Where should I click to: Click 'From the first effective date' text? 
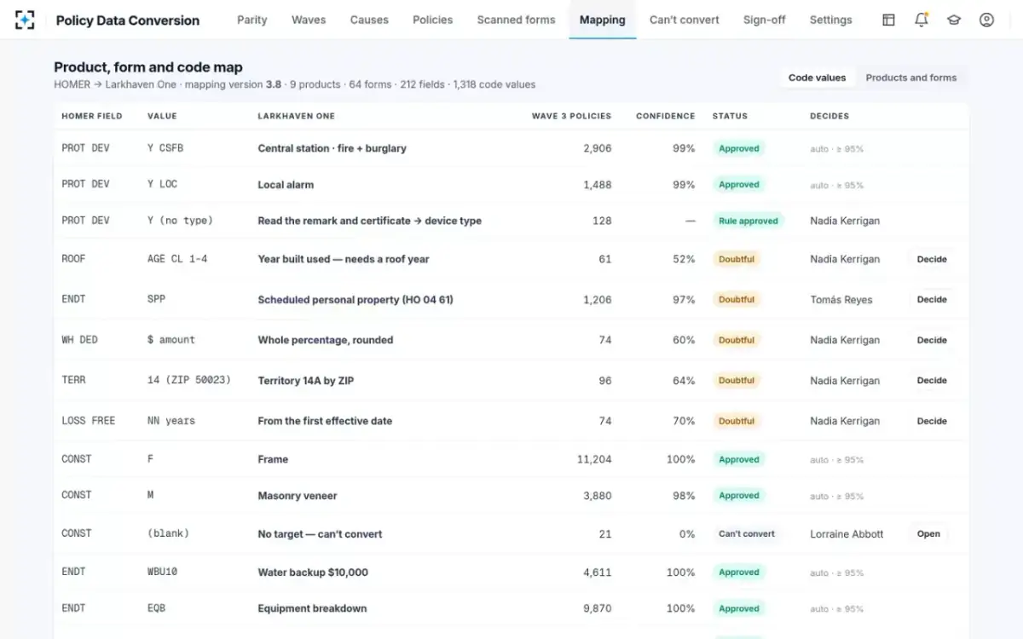click(x=326, y=421)
